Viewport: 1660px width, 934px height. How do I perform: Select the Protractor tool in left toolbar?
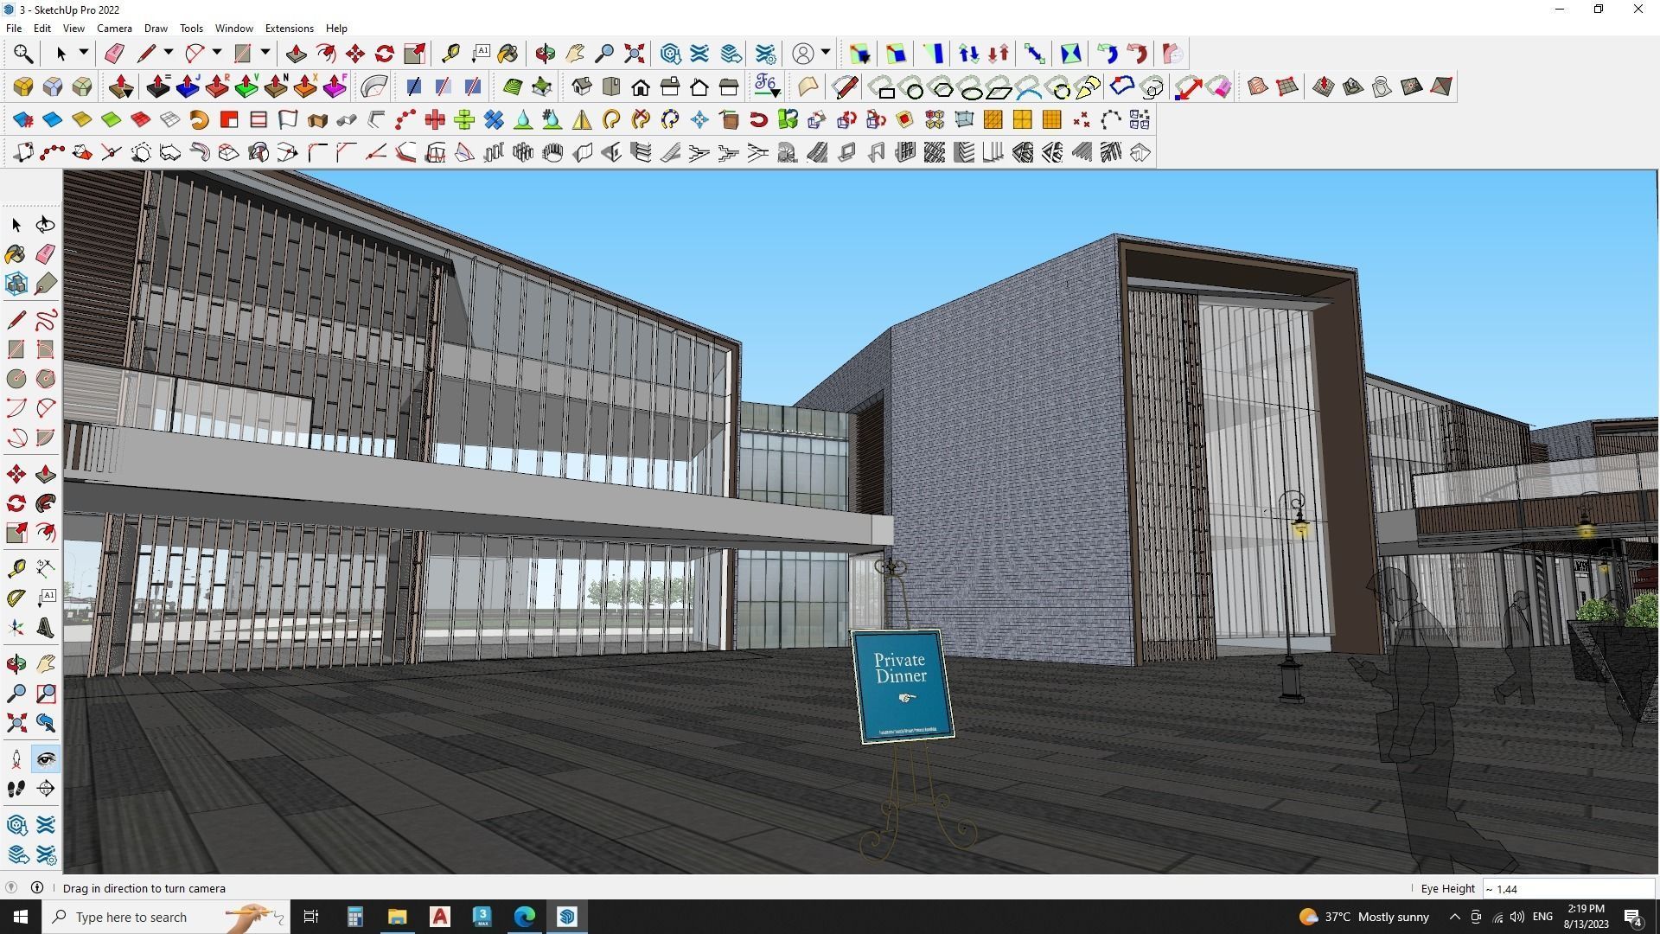click(x=16, y=598)
